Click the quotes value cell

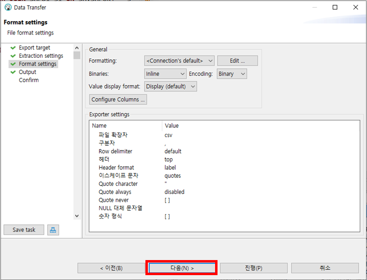[173, 176]
